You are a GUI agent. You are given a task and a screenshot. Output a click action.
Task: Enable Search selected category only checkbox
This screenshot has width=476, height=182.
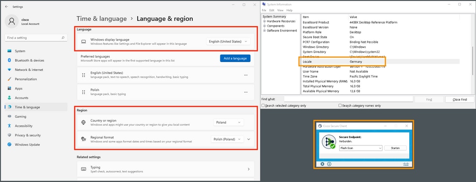click(263, 106)
